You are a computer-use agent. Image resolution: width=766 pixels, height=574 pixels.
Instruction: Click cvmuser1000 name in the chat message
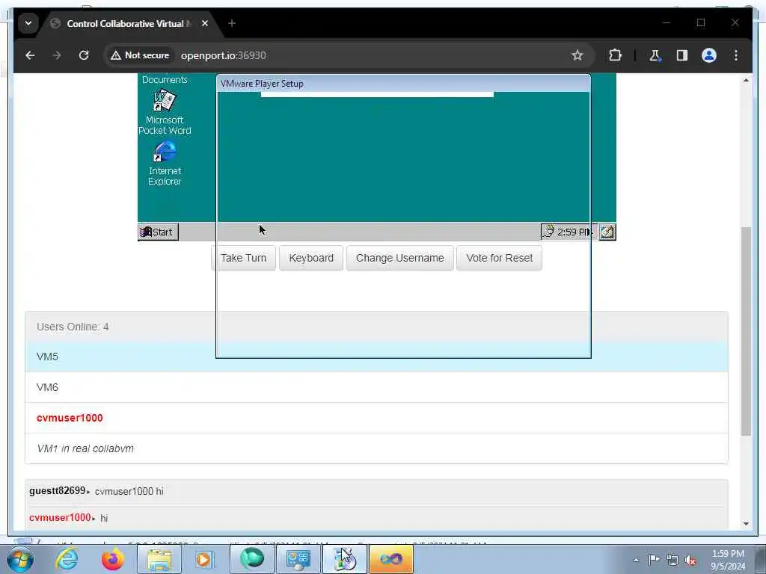click(x=60, y=517)
